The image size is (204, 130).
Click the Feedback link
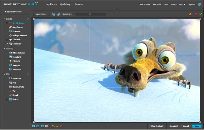coord(157,4)
